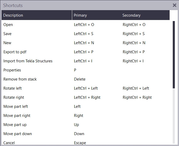Select the Export to pdf row
The image size is (179, 146).
[x=15, y=52]
